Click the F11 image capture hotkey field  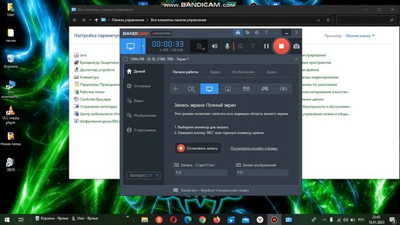click(x=262, y=172)
